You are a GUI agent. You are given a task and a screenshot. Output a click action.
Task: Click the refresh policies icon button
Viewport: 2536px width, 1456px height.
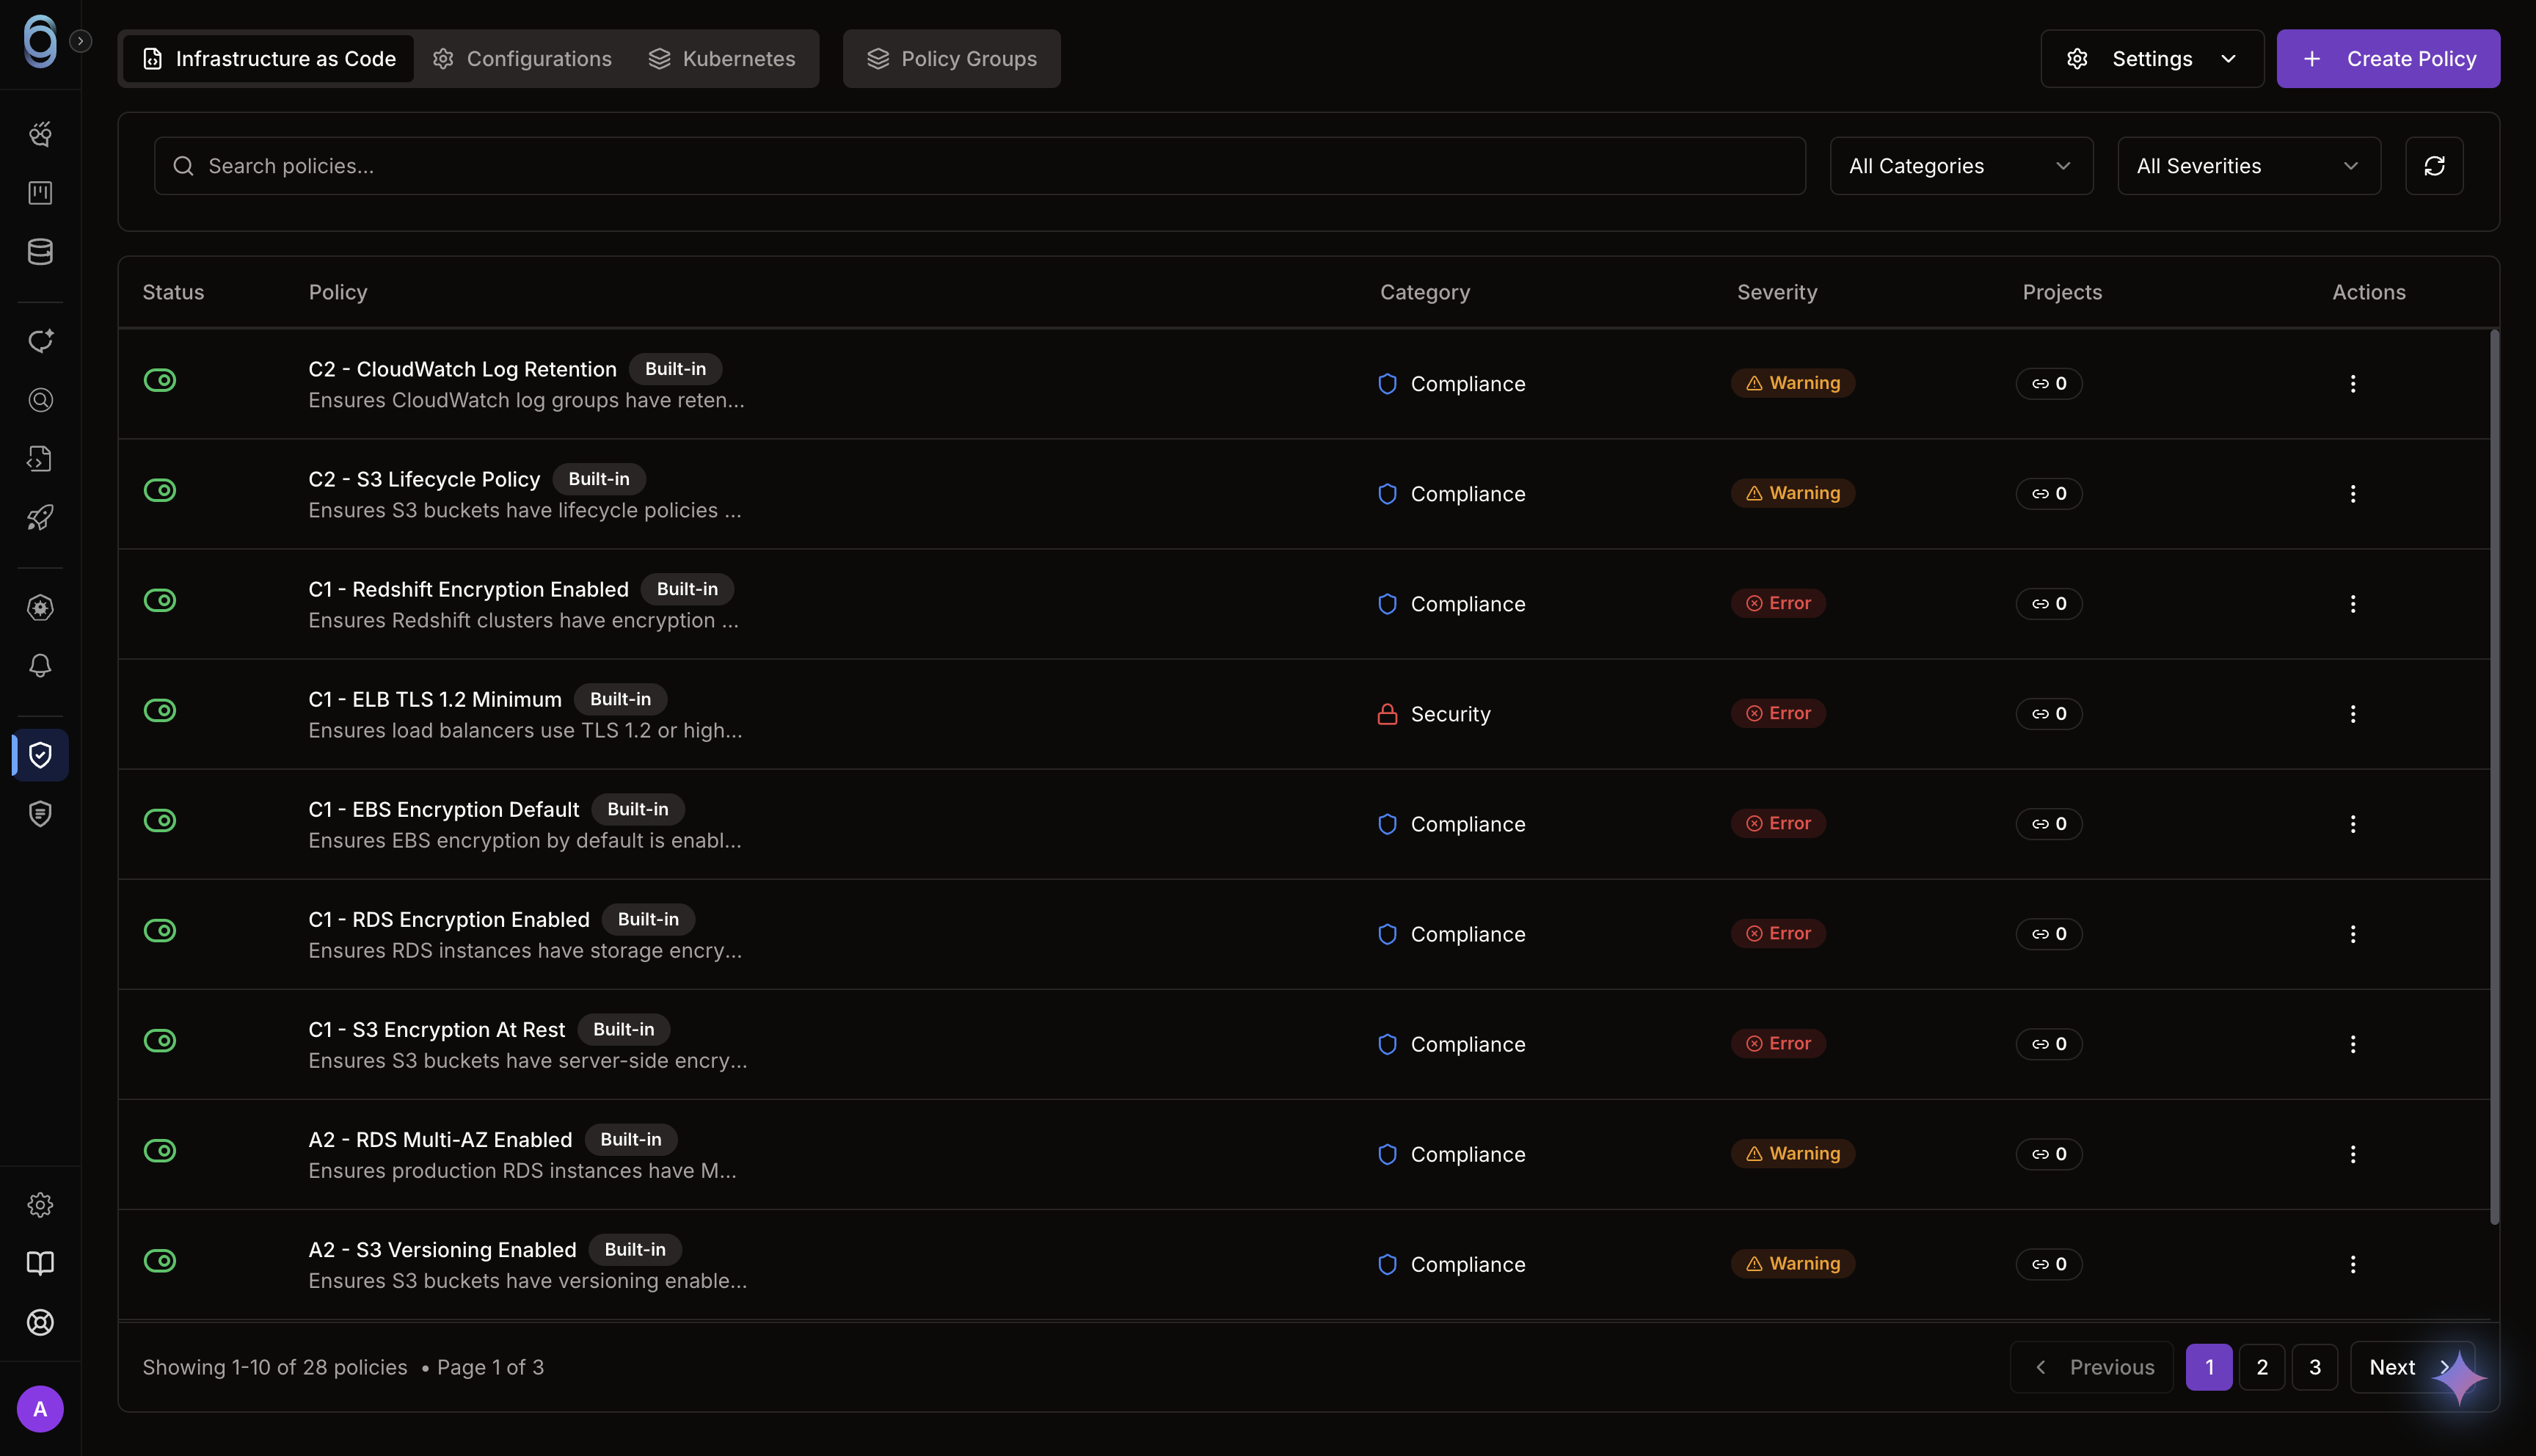2433,166
